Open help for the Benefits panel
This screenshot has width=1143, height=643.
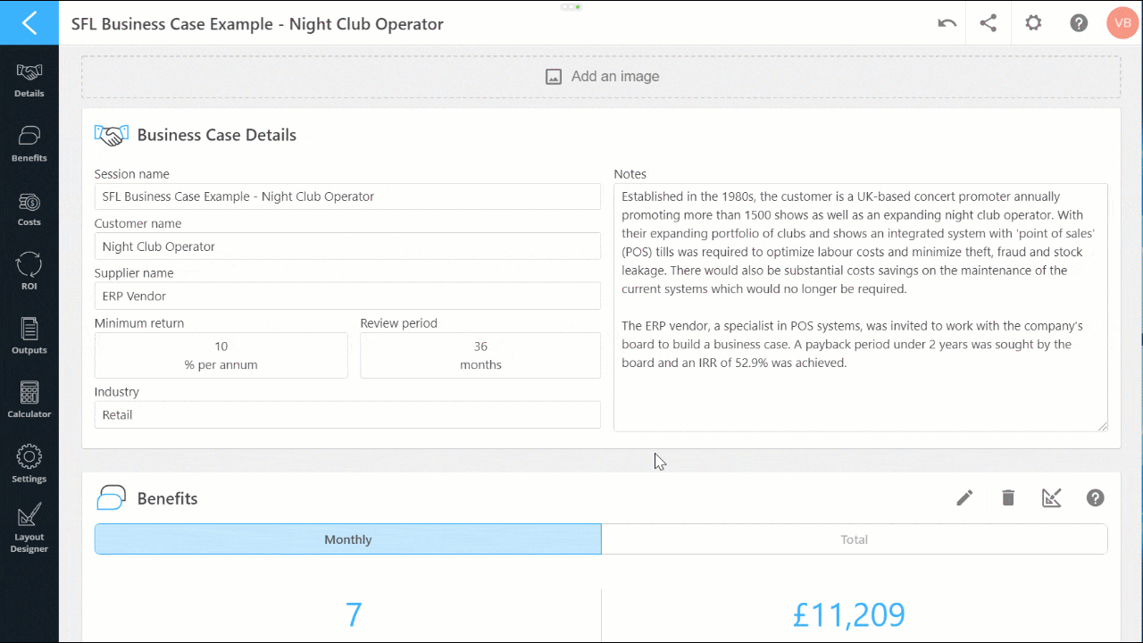point(1096,498)
